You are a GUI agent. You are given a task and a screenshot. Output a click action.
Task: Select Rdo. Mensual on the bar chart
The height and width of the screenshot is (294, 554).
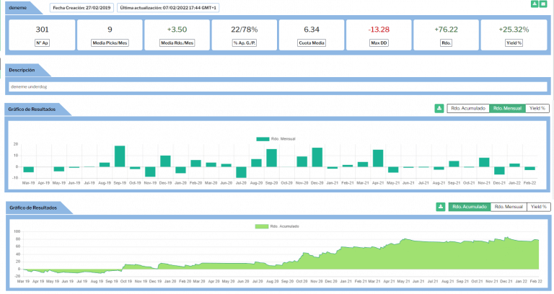[x=507, y=108]
